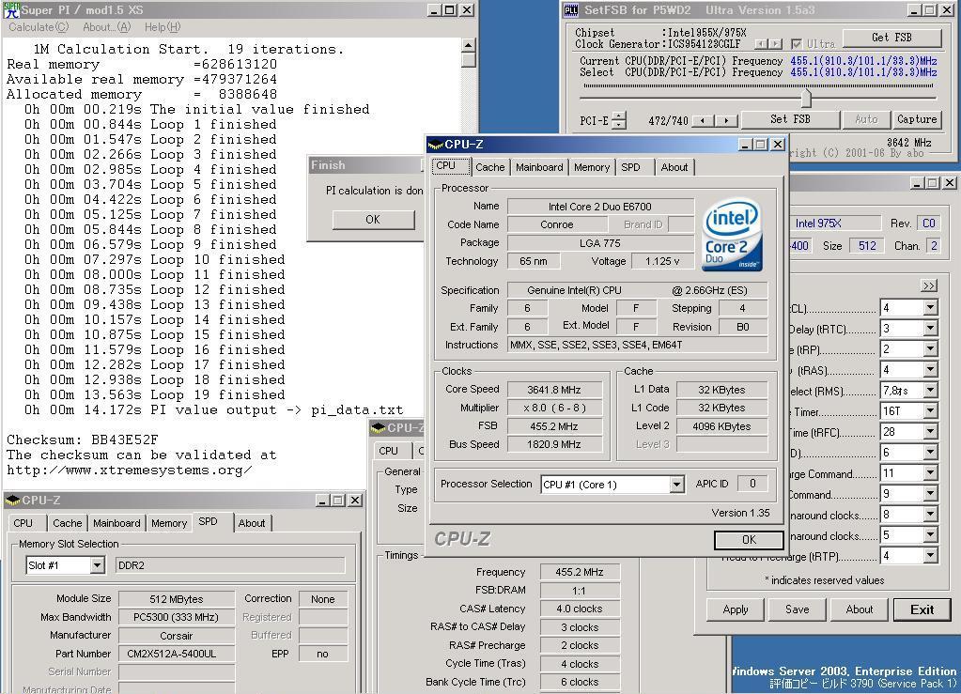This screenshot has width=961, height=694.
Task: Switch to Mainboard tab in front CPU-Z window
Action: tap(539, 167)
